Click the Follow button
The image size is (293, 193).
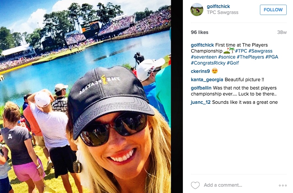point(273,10)
